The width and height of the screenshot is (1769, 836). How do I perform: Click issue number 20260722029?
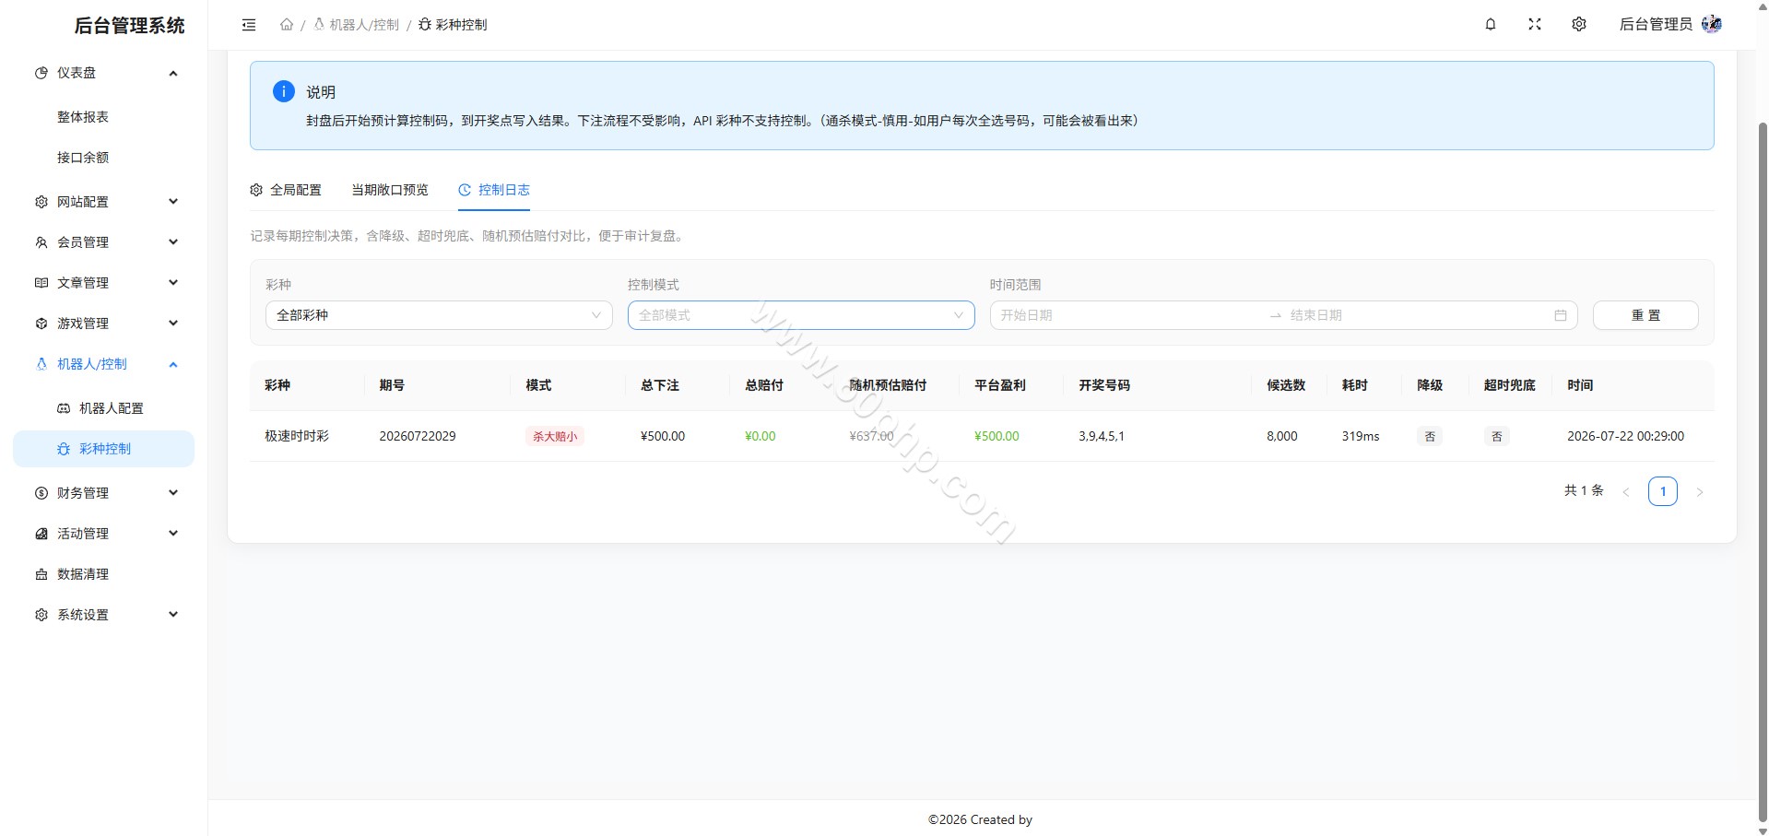(418, 436)
